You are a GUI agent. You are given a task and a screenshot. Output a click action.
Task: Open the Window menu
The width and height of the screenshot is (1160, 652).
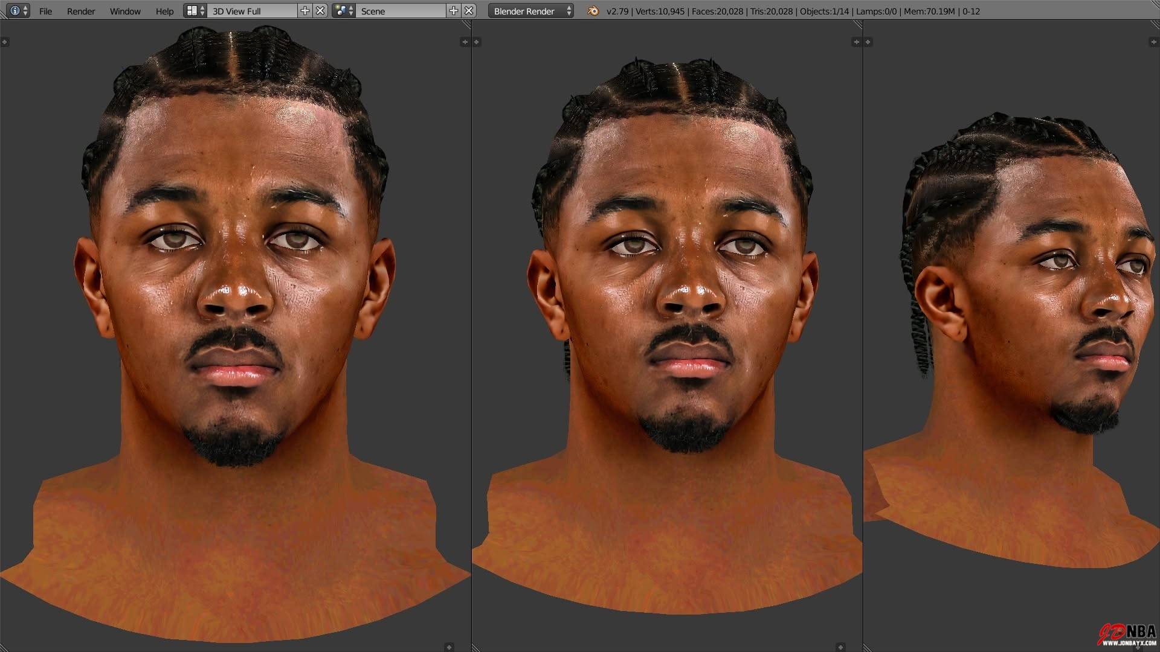[x=125, y=11]
